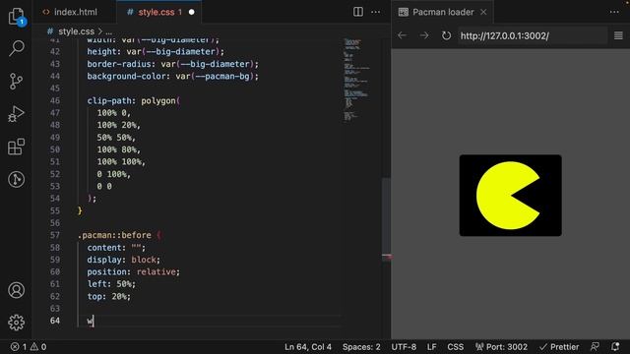The width and height of the screenshot is (630, 354).
Task: Open the Accounts menu icon
Action: coord(16,290)
